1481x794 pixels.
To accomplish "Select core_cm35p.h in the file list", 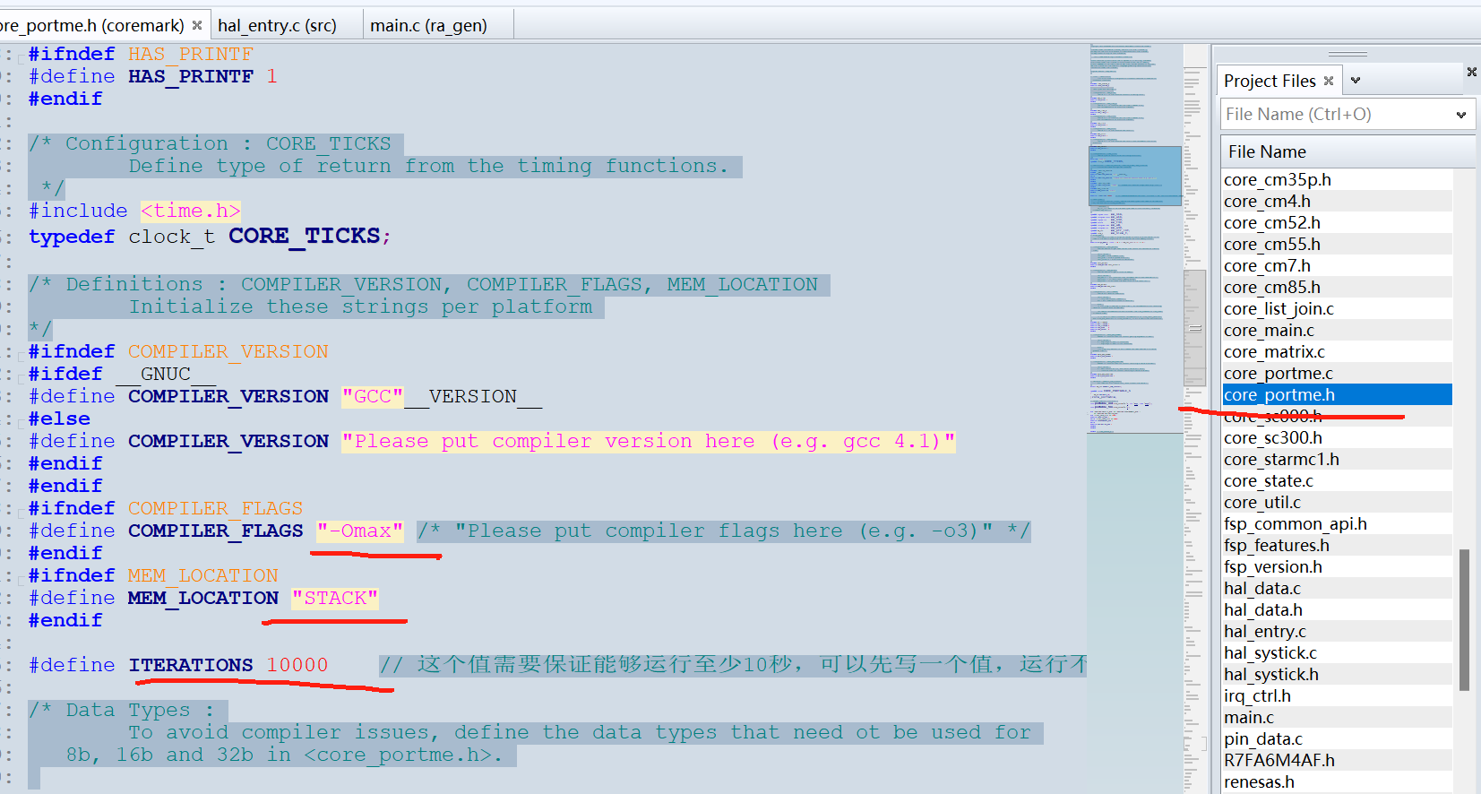I will tap(1337, 180).
